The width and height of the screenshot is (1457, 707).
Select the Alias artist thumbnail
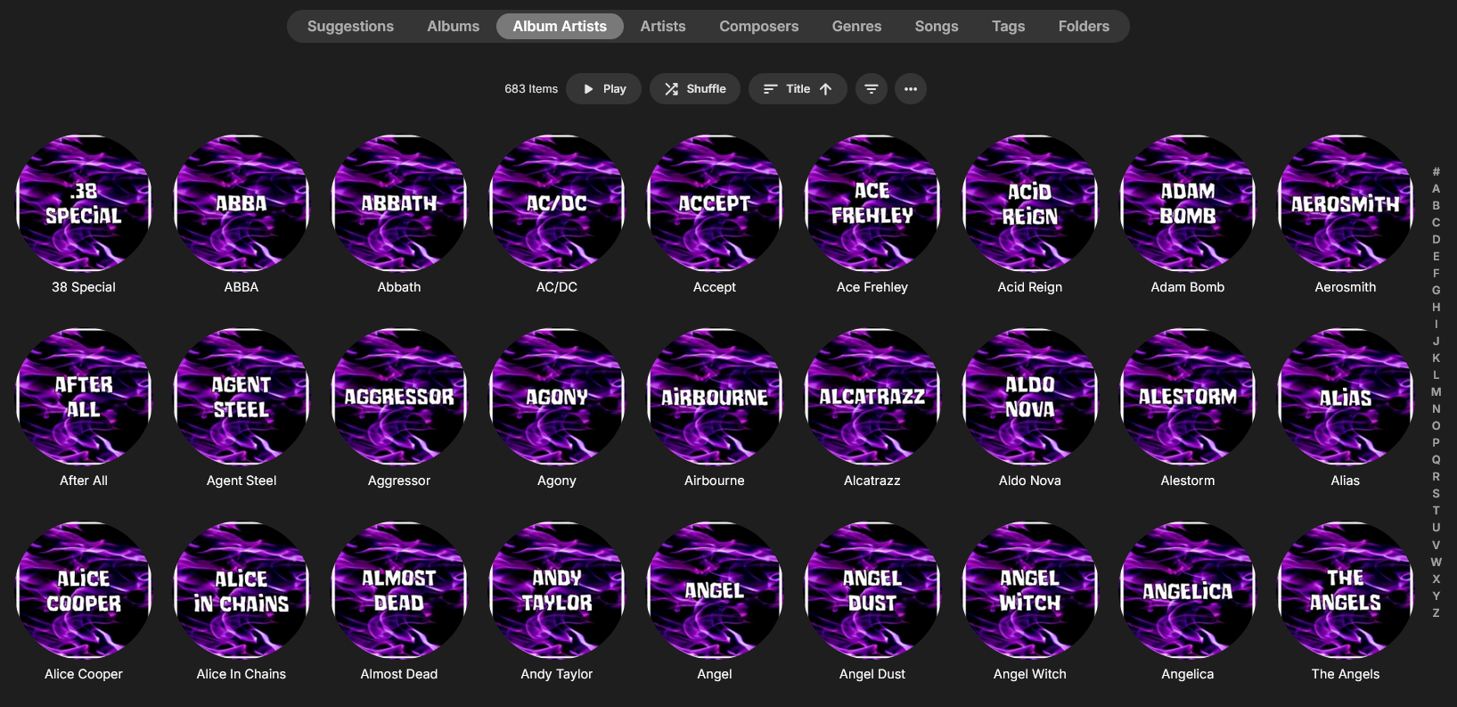[1346, 397]
